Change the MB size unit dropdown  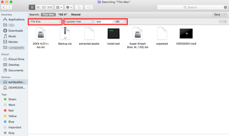tap(120, 22)
